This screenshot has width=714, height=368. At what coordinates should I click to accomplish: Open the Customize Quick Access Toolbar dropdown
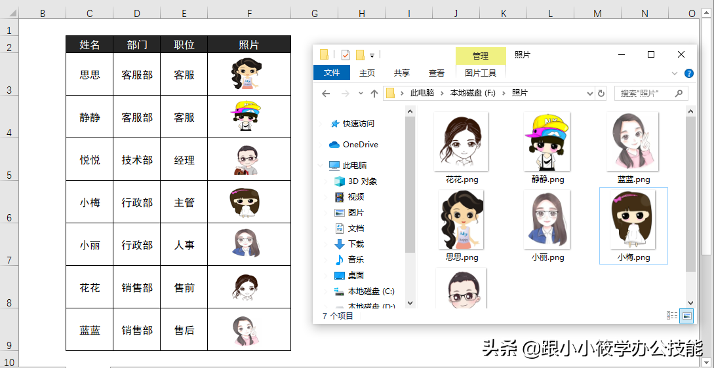372,56
